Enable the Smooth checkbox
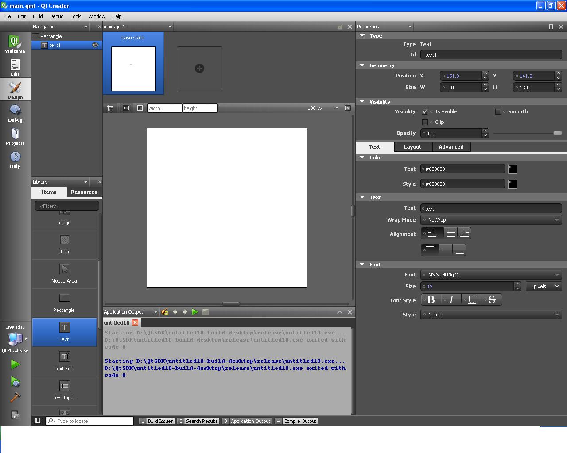This screenshot has height=453, width=567. click(498, 111)
